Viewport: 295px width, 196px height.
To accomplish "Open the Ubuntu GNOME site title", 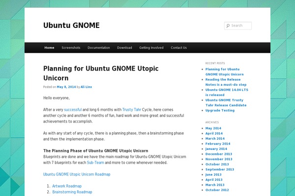I will coord(71,25).
